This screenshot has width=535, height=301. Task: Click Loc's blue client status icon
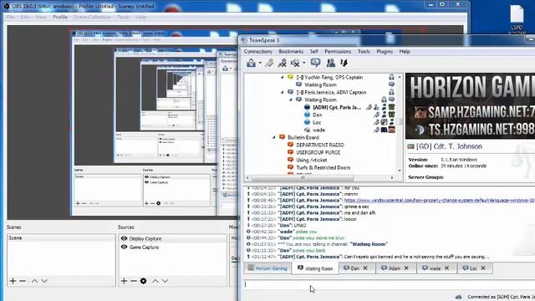[x=307, y=123]
